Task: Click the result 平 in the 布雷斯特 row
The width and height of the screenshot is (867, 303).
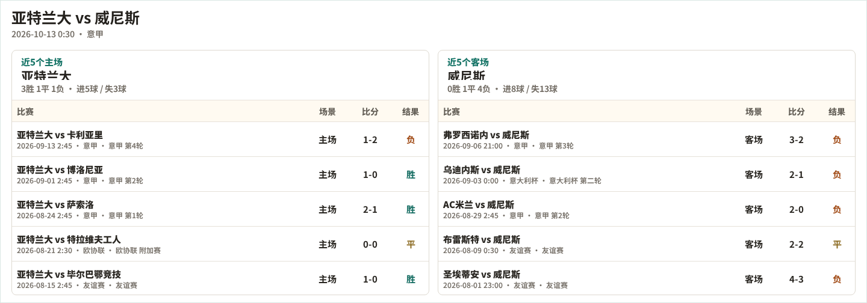Action: [x=837, y=244]
